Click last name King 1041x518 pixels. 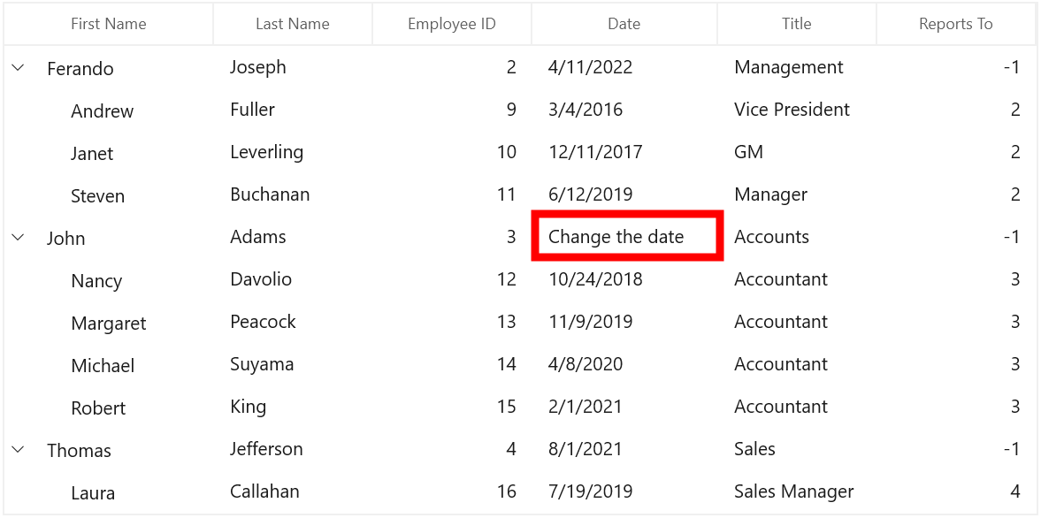(249, 407)
